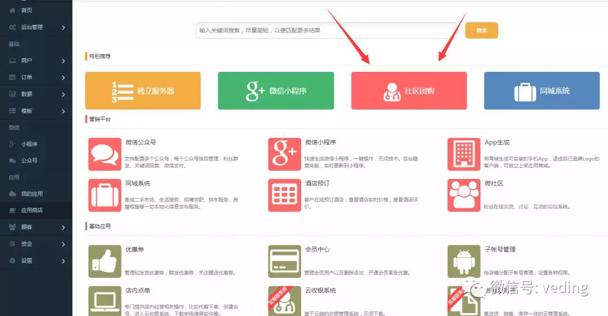Open 我的应用 sidebar menu item
The width and height of the screenshot is (608, 316).
coord(32,194)
